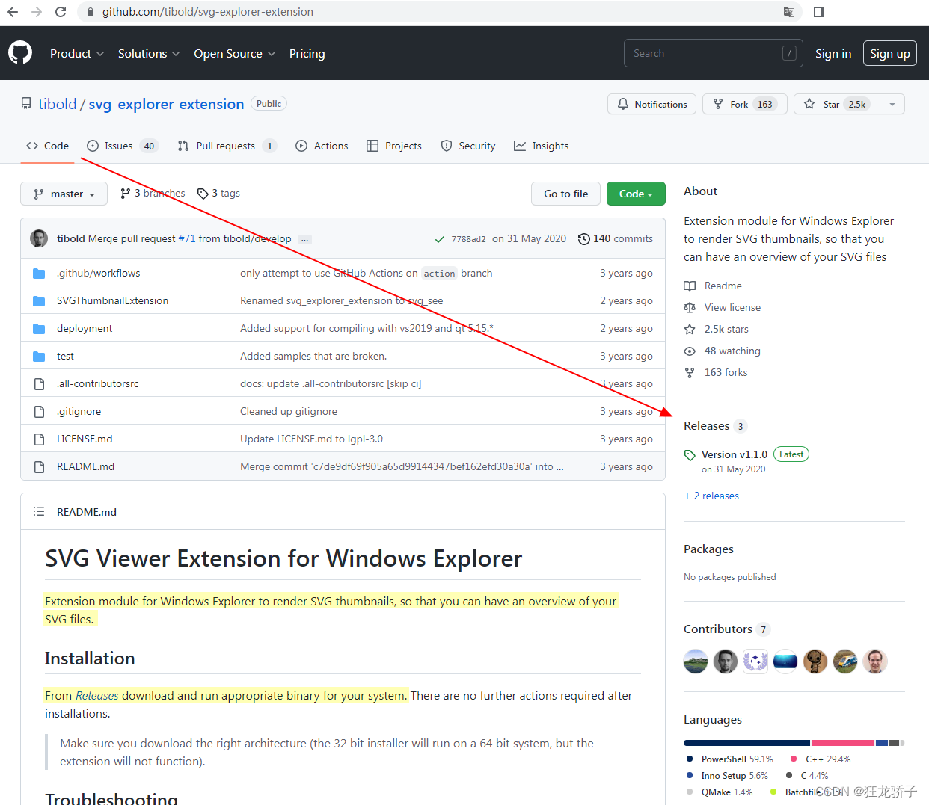Open the Pricing page

[x=307, y=54]
